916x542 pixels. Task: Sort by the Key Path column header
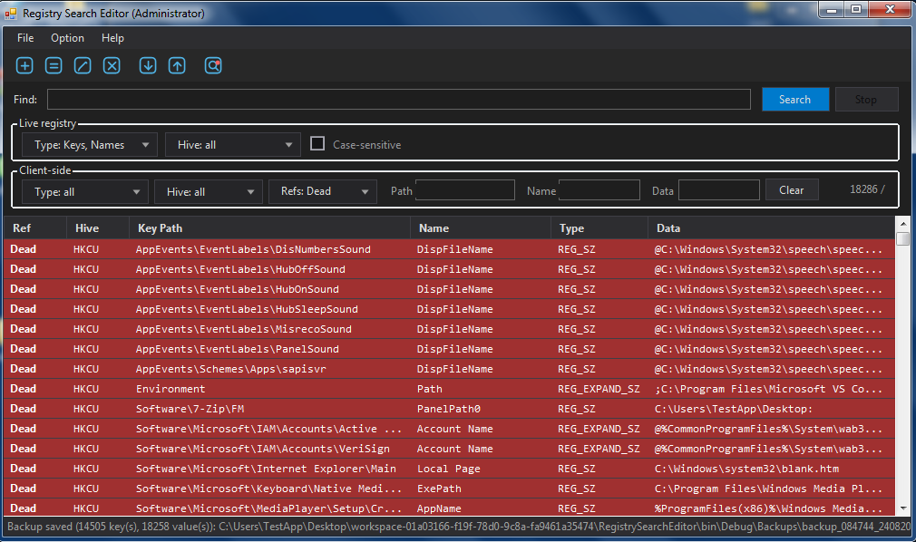tap(269, 227)
